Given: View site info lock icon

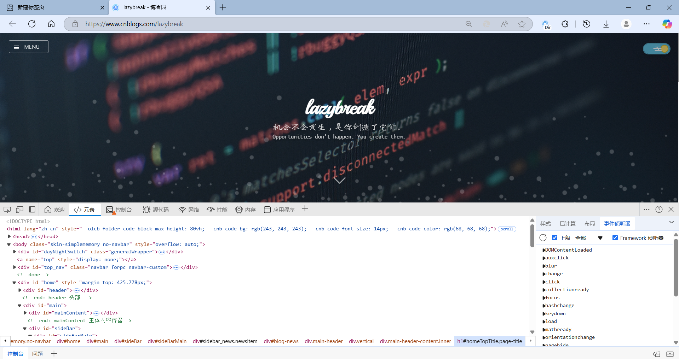Looking at the screenshot, I should click(75, 24).
